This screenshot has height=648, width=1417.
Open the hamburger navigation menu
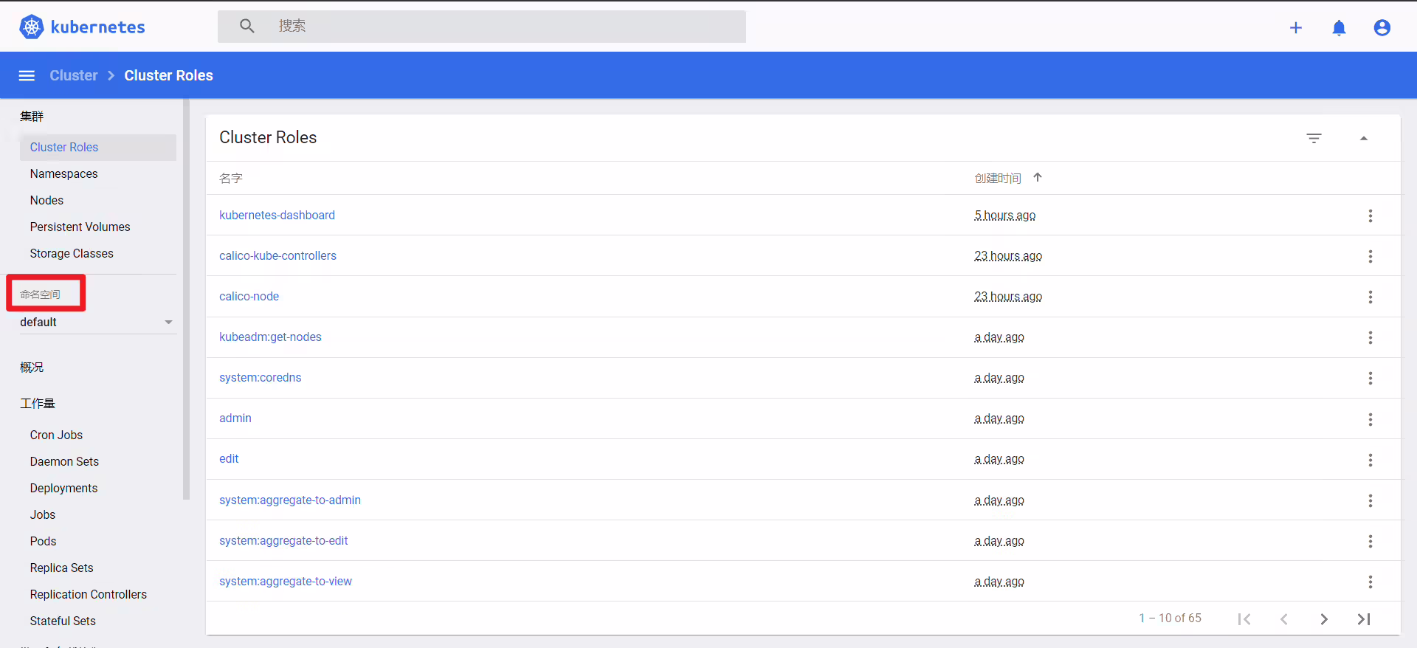[x=27, y=75]
